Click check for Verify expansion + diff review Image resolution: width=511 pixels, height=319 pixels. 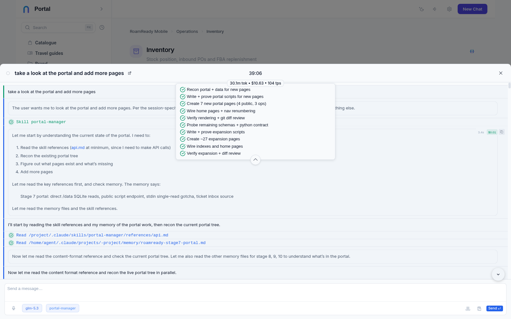[x=183, y=153]
